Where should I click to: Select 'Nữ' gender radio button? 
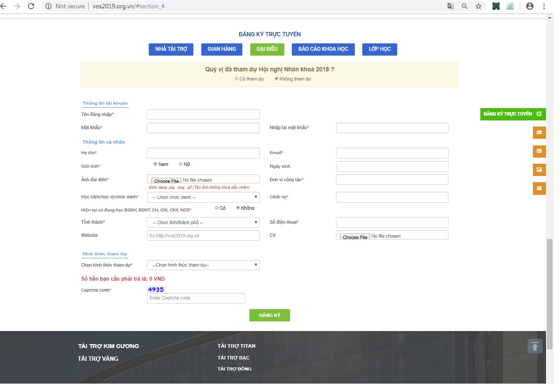coord(181,164)
